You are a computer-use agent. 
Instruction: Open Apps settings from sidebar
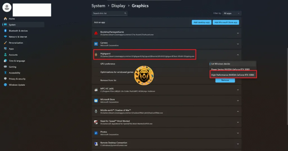(11, 49)
